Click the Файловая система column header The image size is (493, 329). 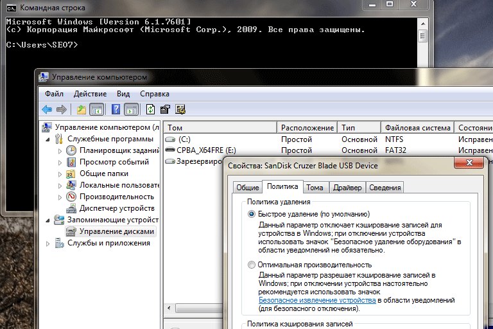(x=417, y=128)
